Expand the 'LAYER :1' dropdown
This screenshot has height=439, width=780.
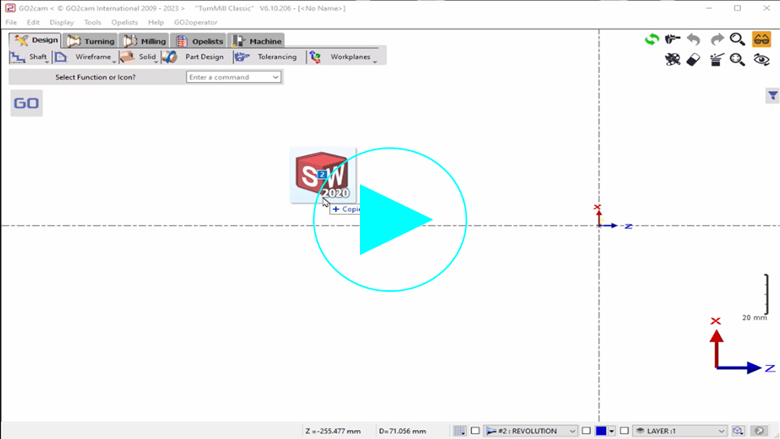(680, 431)
